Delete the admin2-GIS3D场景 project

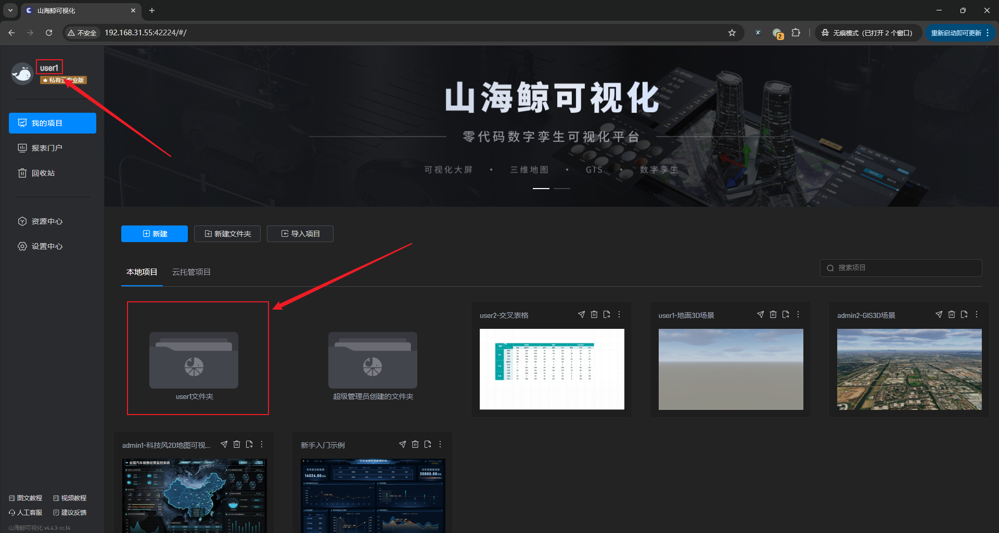952,315
